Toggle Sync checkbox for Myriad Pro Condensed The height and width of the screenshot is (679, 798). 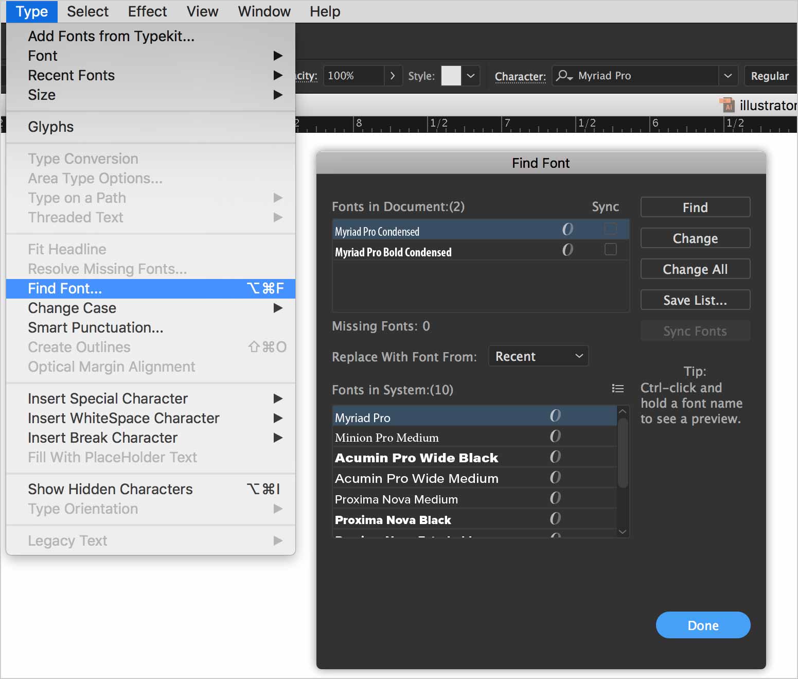(x=610, y=229)
